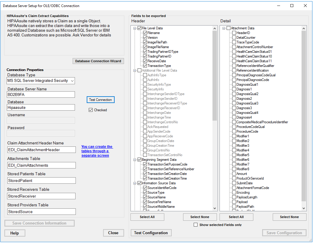Collapse the Attachment Data tree node
313x243 pixels.
click(x=224, y=28)
